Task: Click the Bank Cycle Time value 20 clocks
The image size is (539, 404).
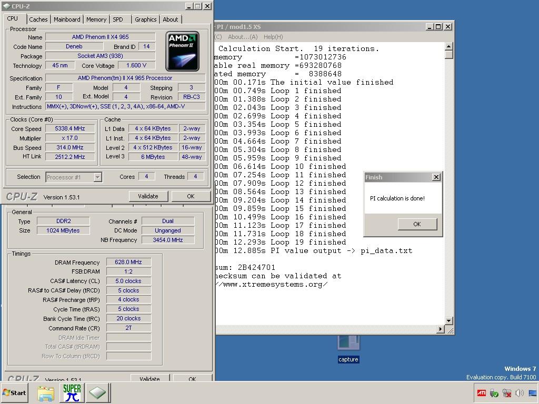Action: point(128,318)
